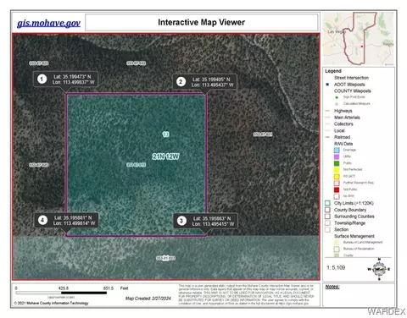407x318 pixels.
Task: Select the Not Public red swatch
Action: click(337, 189)
